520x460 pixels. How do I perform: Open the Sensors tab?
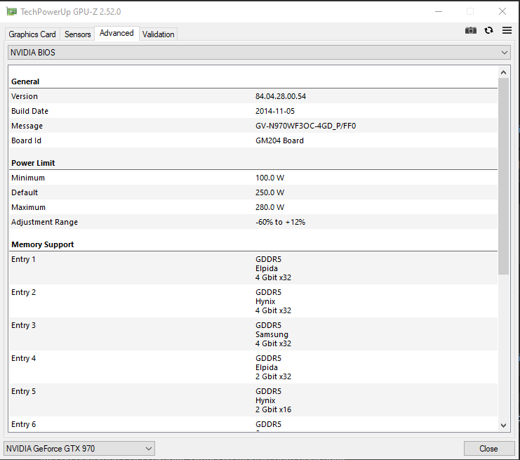click(78, 34)
